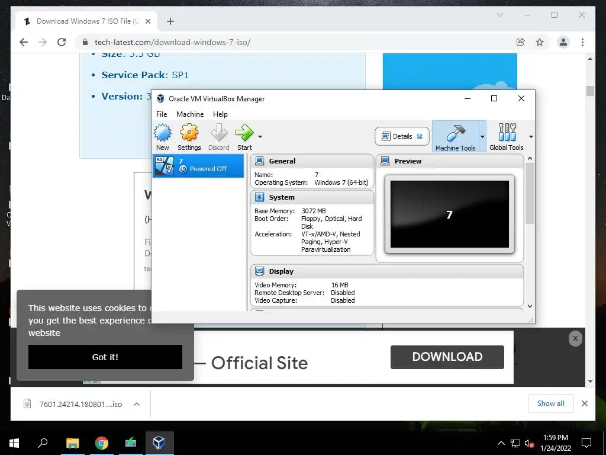The width and height of the screenshot is (606, 455).
Task: Open File Explorer from taskbar
Action: pos(72,443)
